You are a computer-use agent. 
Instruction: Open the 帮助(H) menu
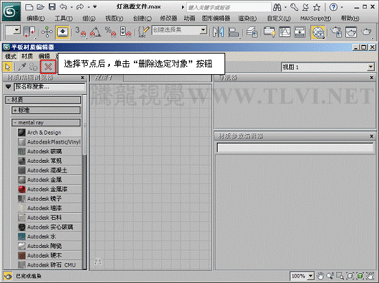[350, 19]
